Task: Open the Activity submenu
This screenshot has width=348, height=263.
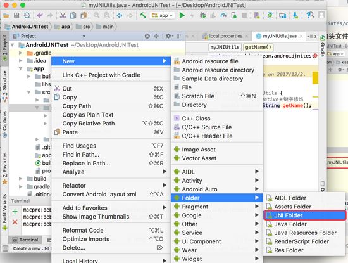Action: point(217,181)
